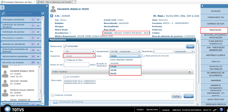Screen dimensions: 228x112
Task: Click the patient list vertical scrollbar thumb
Action: 39,92
